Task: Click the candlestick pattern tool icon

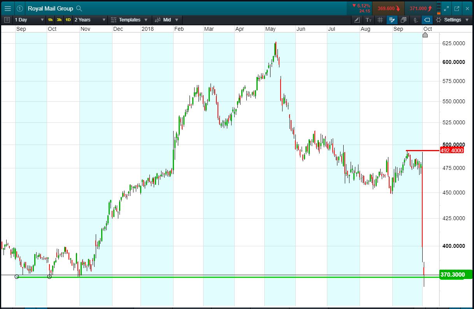Action: click(x=415, y=20)
